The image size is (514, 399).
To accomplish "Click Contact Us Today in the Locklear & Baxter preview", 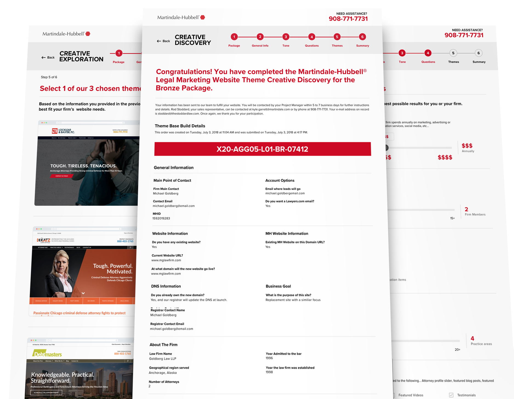I will coord(62,176).
